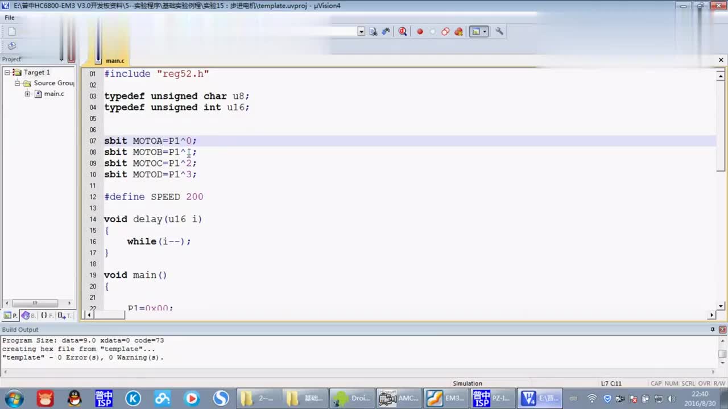This screenshot has width=728, height=409.
Task: Click the Find in Files icon
Action: (373, 31)
